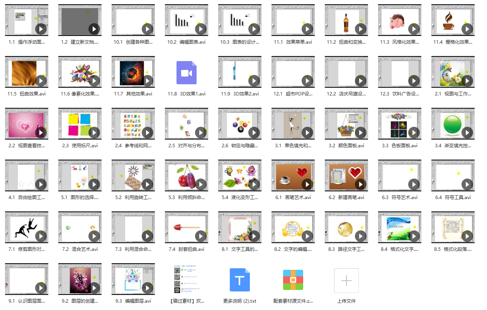
Task: Click the 9.3 编辑图层.avi file name
Action: point(133,301)
